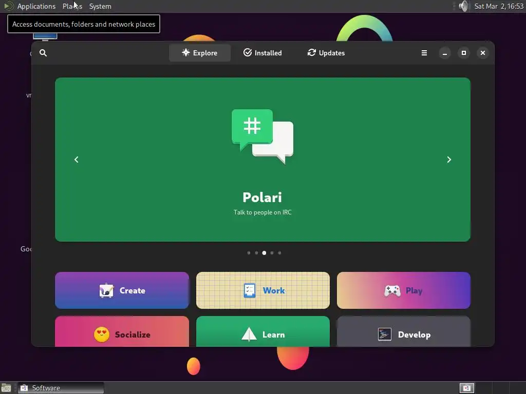Viewport: 526px width, 394px height.
Task: Switch to the Installed tab
Action: click(x=262, y=53)
